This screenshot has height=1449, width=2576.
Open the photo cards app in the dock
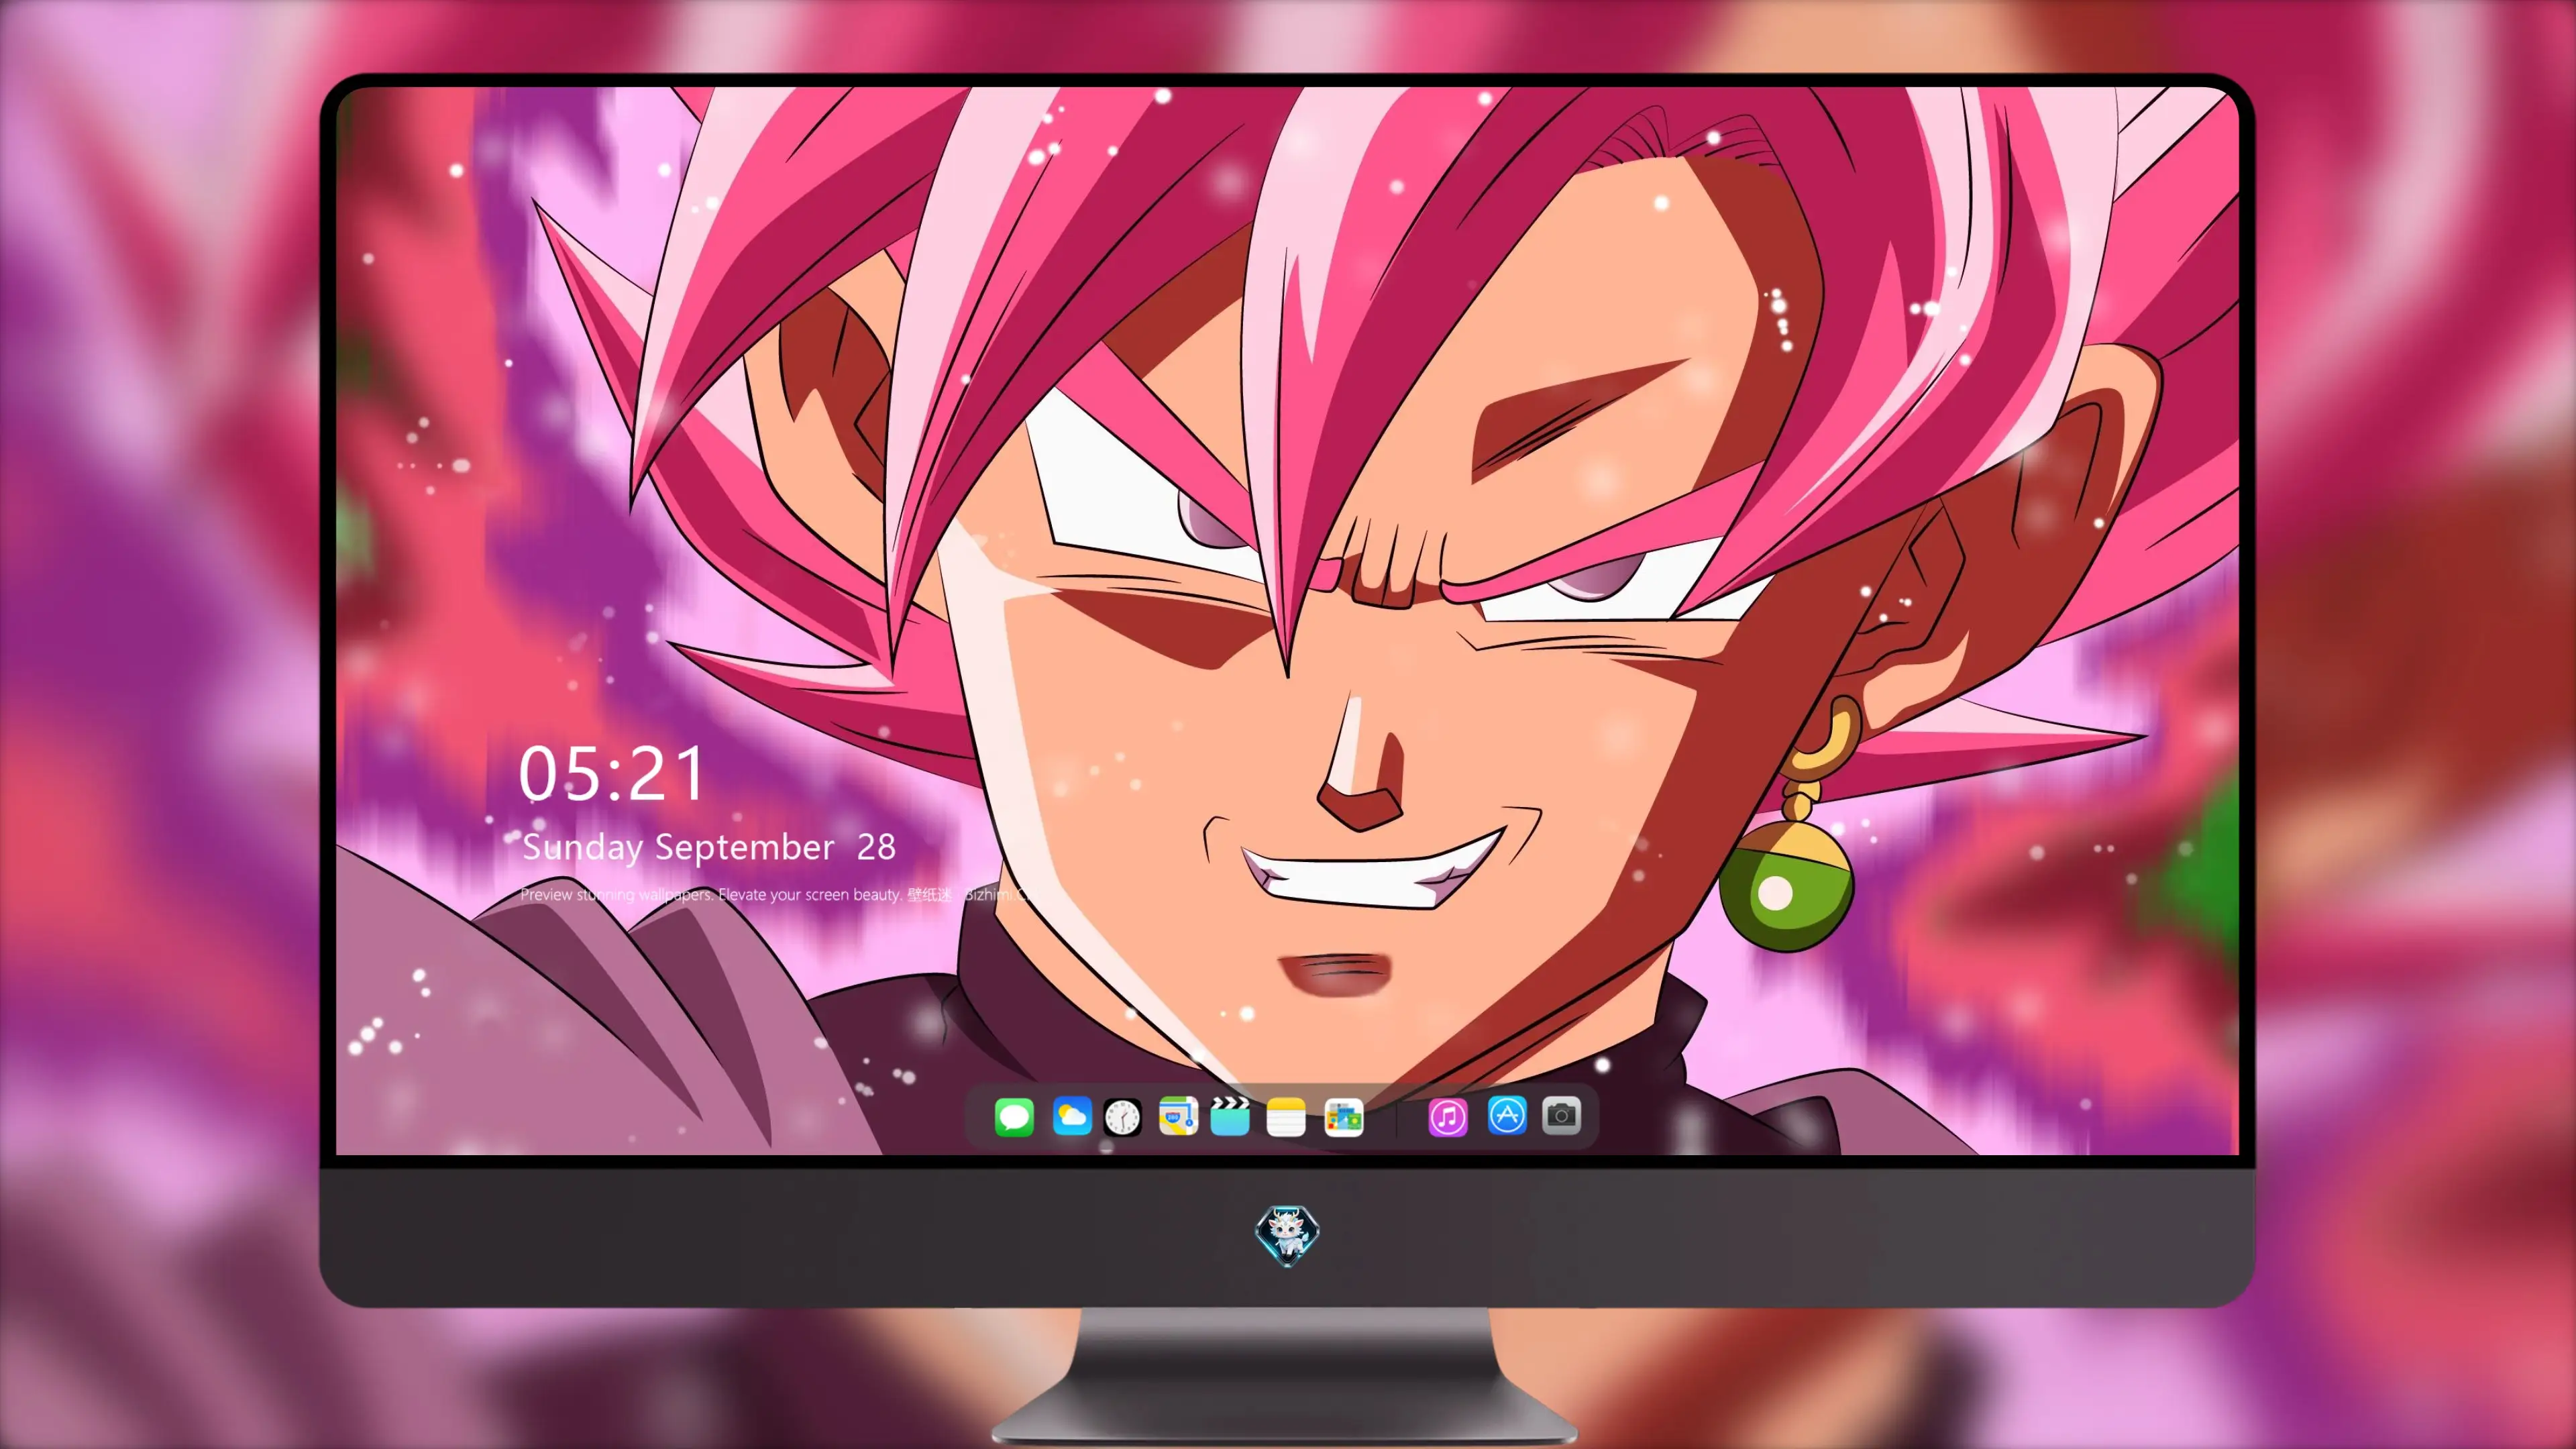(x=1343, y=1117)
